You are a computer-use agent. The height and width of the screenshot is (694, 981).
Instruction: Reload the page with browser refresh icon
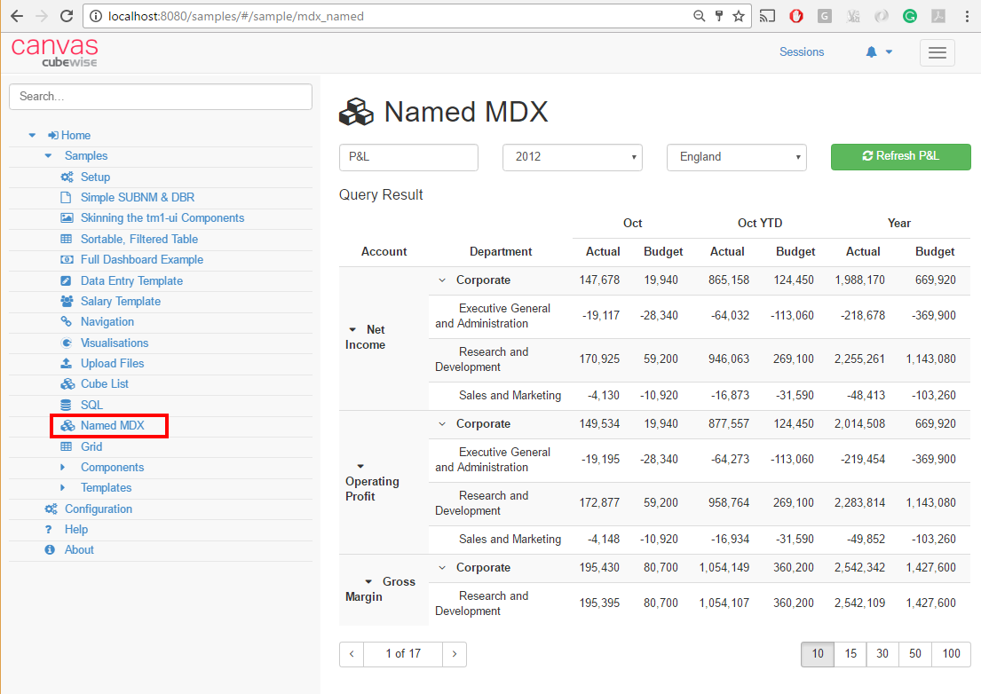click(66, 16)
